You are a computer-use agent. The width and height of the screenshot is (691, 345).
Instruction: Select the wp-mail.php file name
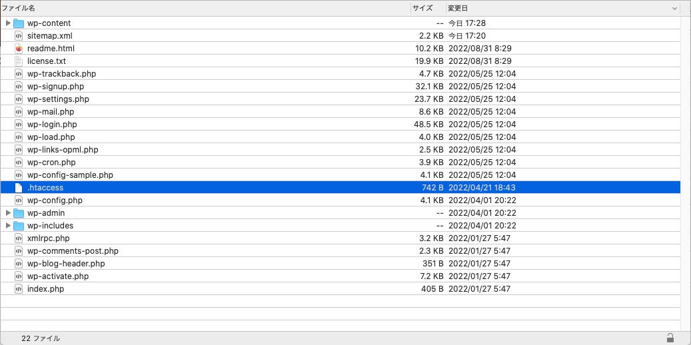pyautogui.click(x=51, y=112)
